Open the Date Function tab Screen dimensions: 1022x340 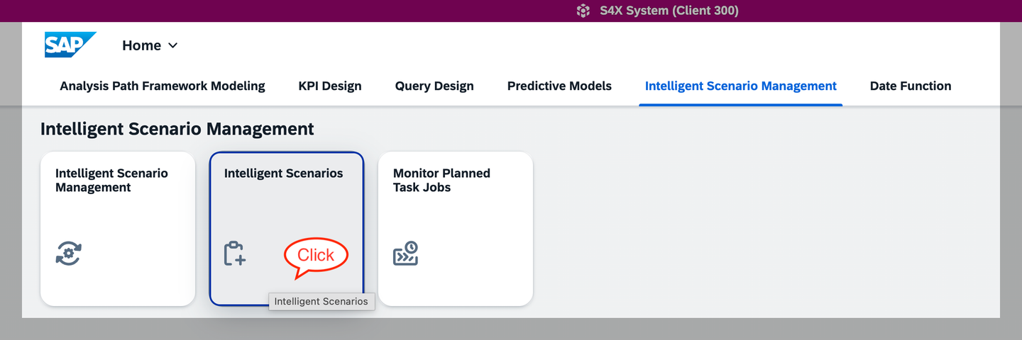(x=911, y=86)
